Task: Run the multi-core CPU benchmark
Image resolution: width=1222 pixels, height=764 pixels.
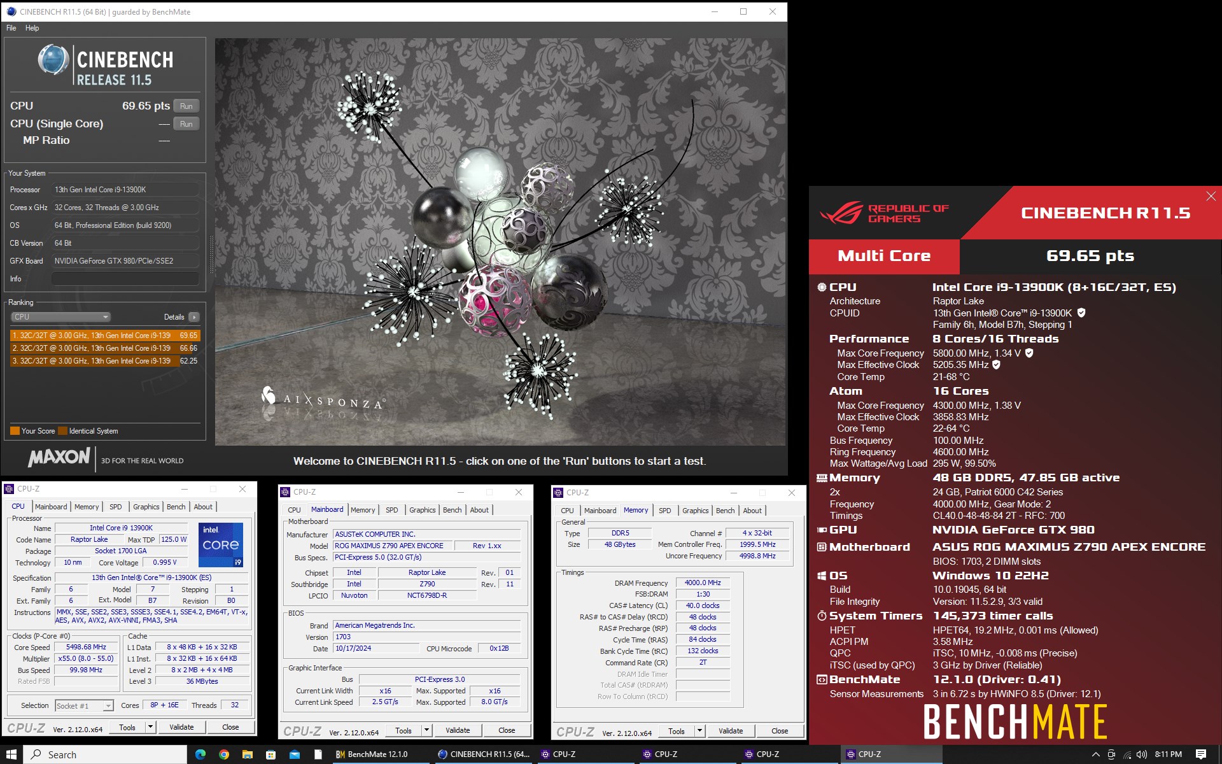Action: (186, 106)
